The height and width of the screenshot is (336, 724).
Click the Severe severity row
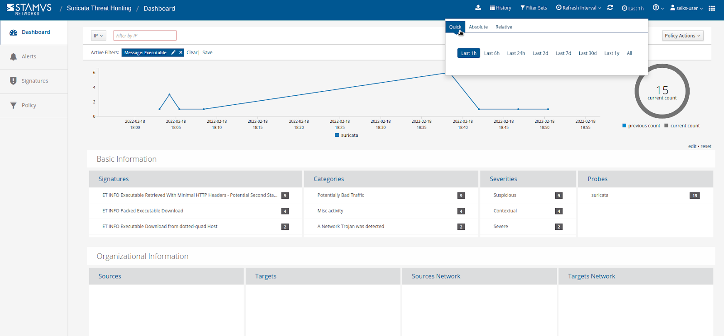(528, 227)
